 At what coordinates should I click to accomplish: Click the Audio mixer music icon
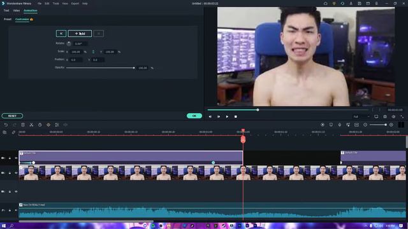(348, 125)
